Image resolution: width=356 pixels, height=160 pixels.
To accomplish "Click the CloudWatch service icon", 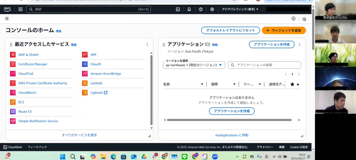I will (x=13, y=92).
